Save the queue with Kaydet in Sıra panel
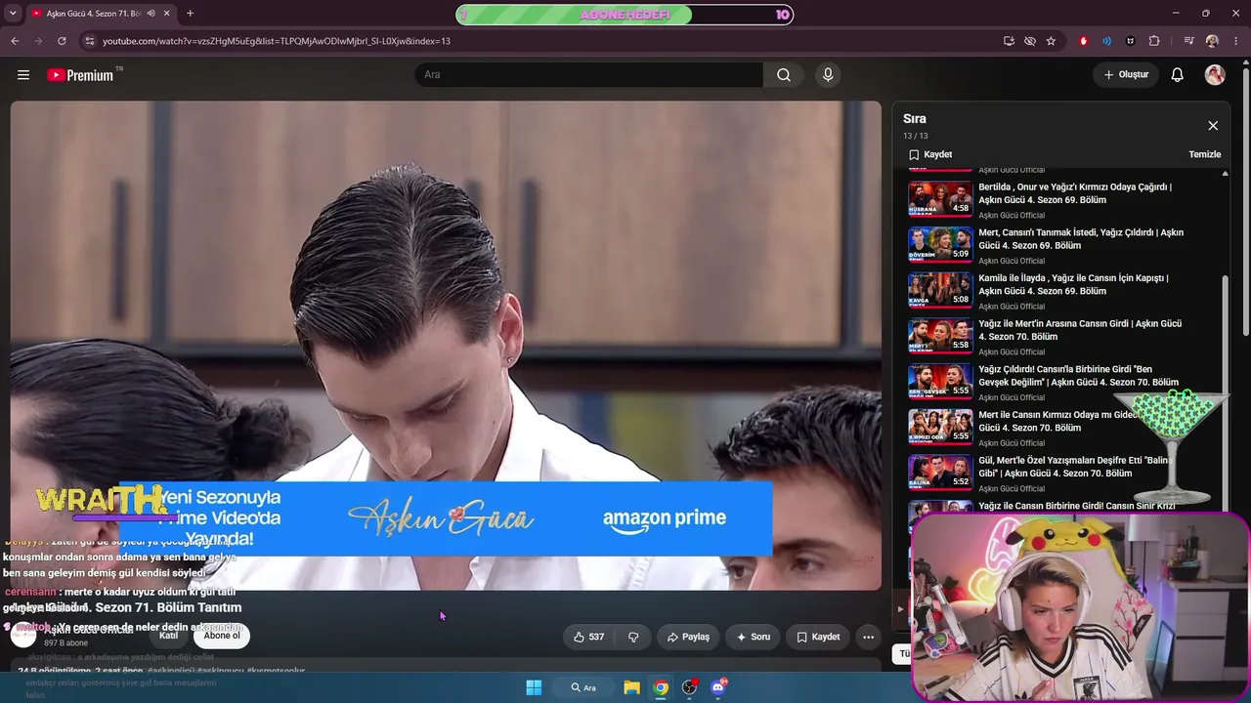Image resolution: width=1251 pixels, height=703 pixels. (930, 154)
